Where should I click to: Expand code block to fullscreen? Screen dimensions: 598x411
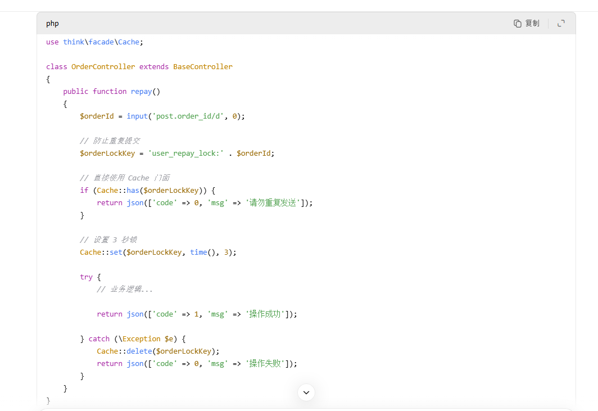pos(561,23)
